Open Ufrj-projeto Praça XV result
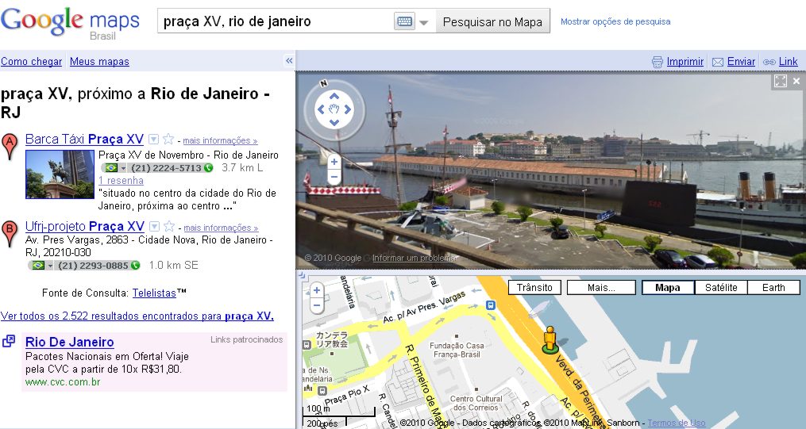This screenshot has width=806, height=429. point(85,226)
